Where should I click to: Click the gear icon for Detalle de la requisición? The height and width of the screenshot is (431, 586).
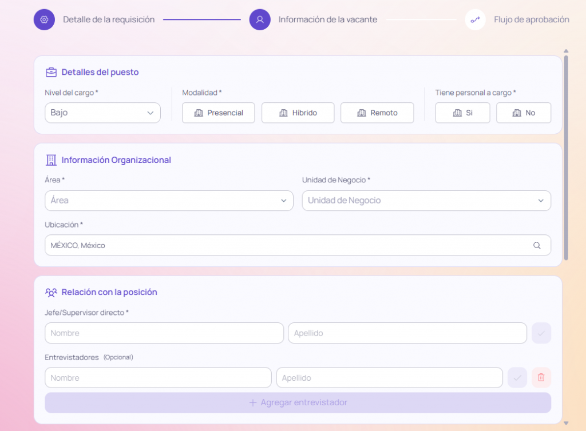44,19
